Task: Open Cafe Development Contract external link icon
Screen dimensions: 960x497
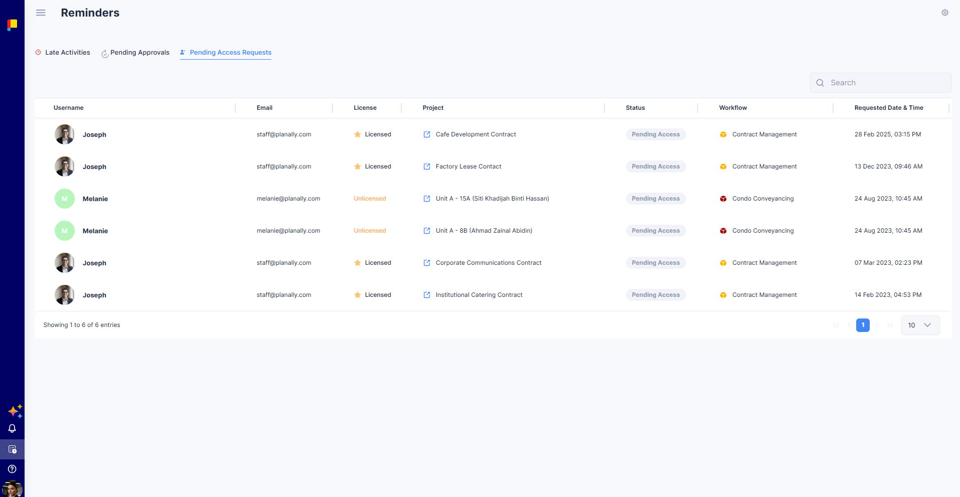Action: (427, 134)
